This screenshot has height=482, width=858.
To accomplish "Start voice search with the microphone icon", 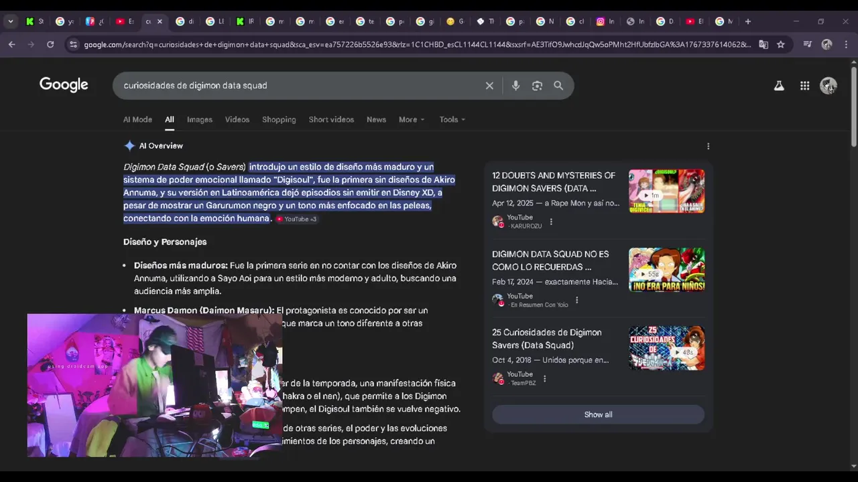I will click(x=515, y=86).
